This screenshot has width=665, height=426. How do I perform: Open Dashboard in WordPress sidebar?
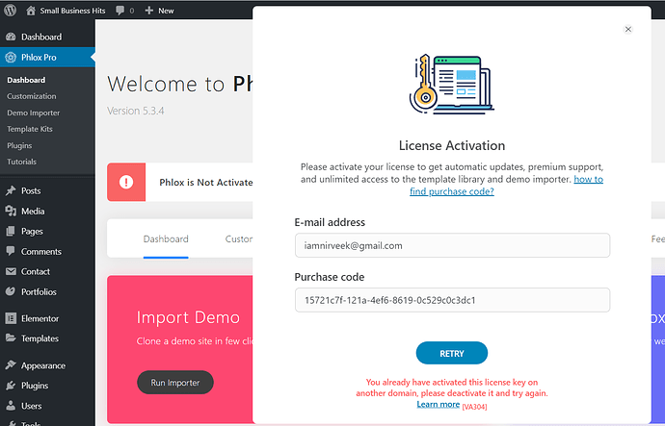click(x=41, y=37)
